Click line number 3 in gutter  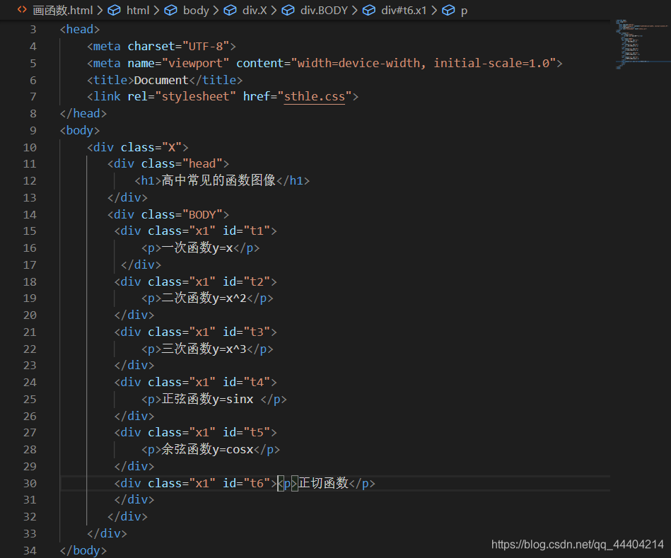[33, 30]
